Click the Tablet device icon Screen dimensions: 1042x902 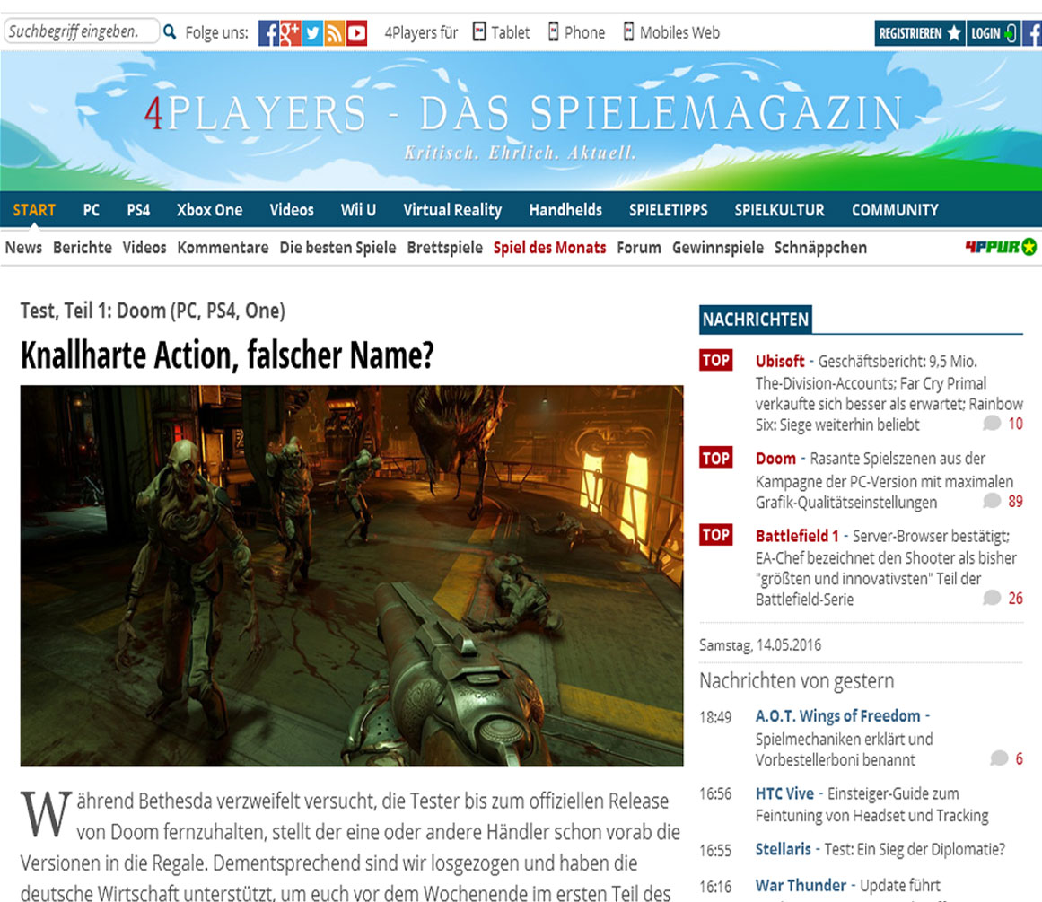(479, 31)
